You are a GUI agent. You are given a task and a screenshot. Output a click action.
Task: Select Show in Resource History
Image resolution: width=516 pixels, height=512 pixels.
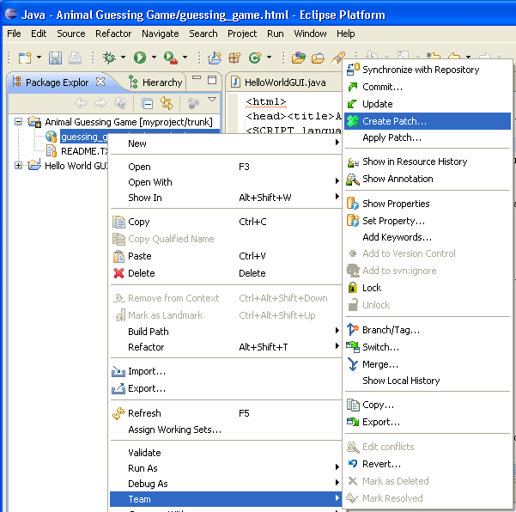[428, 162]
